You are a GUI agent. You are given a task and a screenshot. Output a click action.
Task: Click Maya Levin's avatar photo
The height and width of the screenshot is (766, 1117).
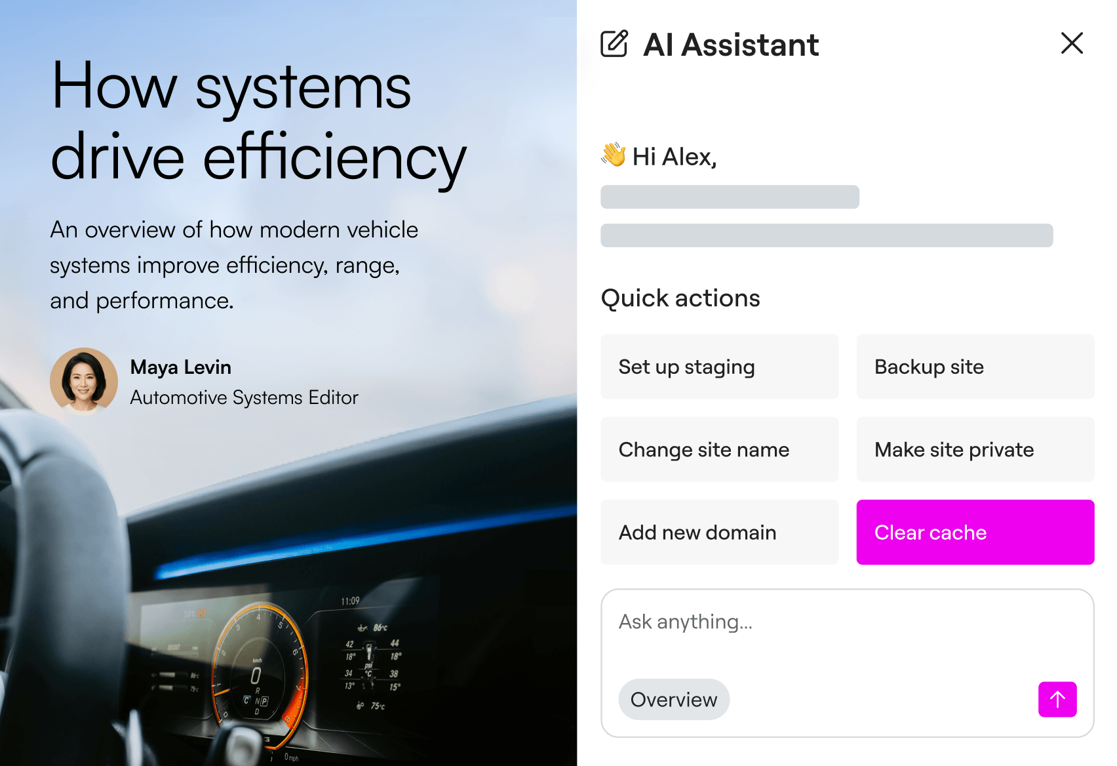[84, 381]
